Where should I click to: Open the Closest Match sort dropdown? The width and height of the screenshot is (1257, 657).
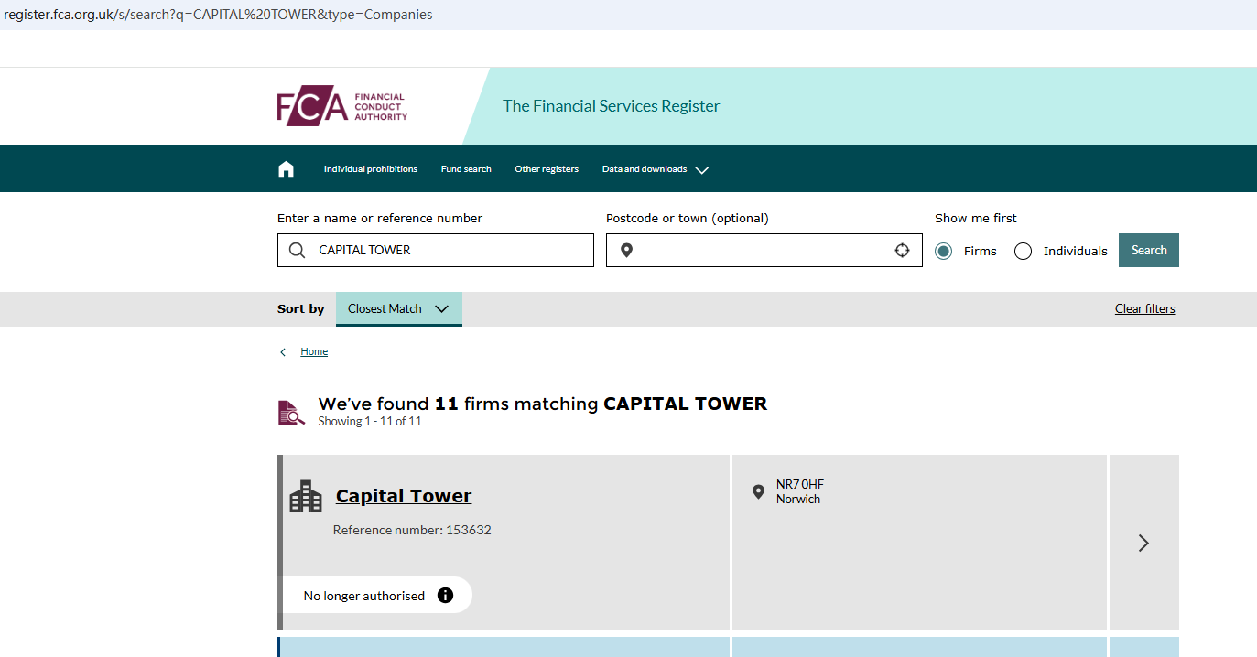(398, 309)
